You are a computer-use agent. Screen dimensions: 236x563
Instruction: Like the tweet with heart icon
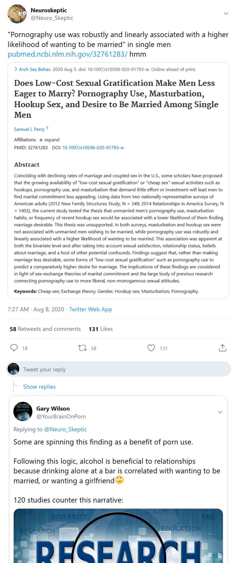click(151, 348)
